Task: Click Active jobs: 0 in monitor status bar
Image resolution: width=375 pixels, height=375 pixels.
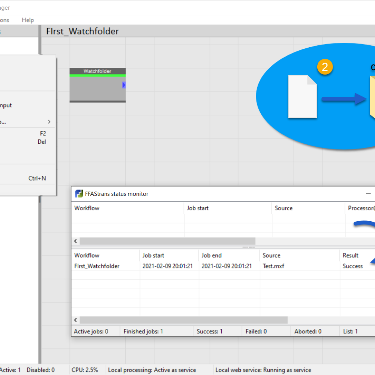Action: tap(91, 331)
